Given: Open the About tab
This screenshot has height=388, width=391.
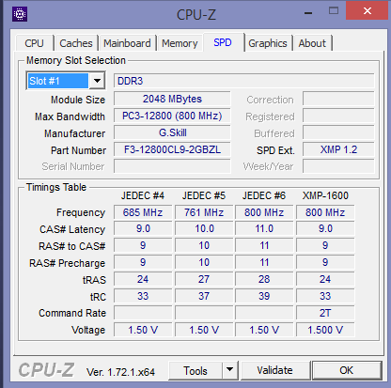Looking at the screenshot, I should [x=312, y=43].
